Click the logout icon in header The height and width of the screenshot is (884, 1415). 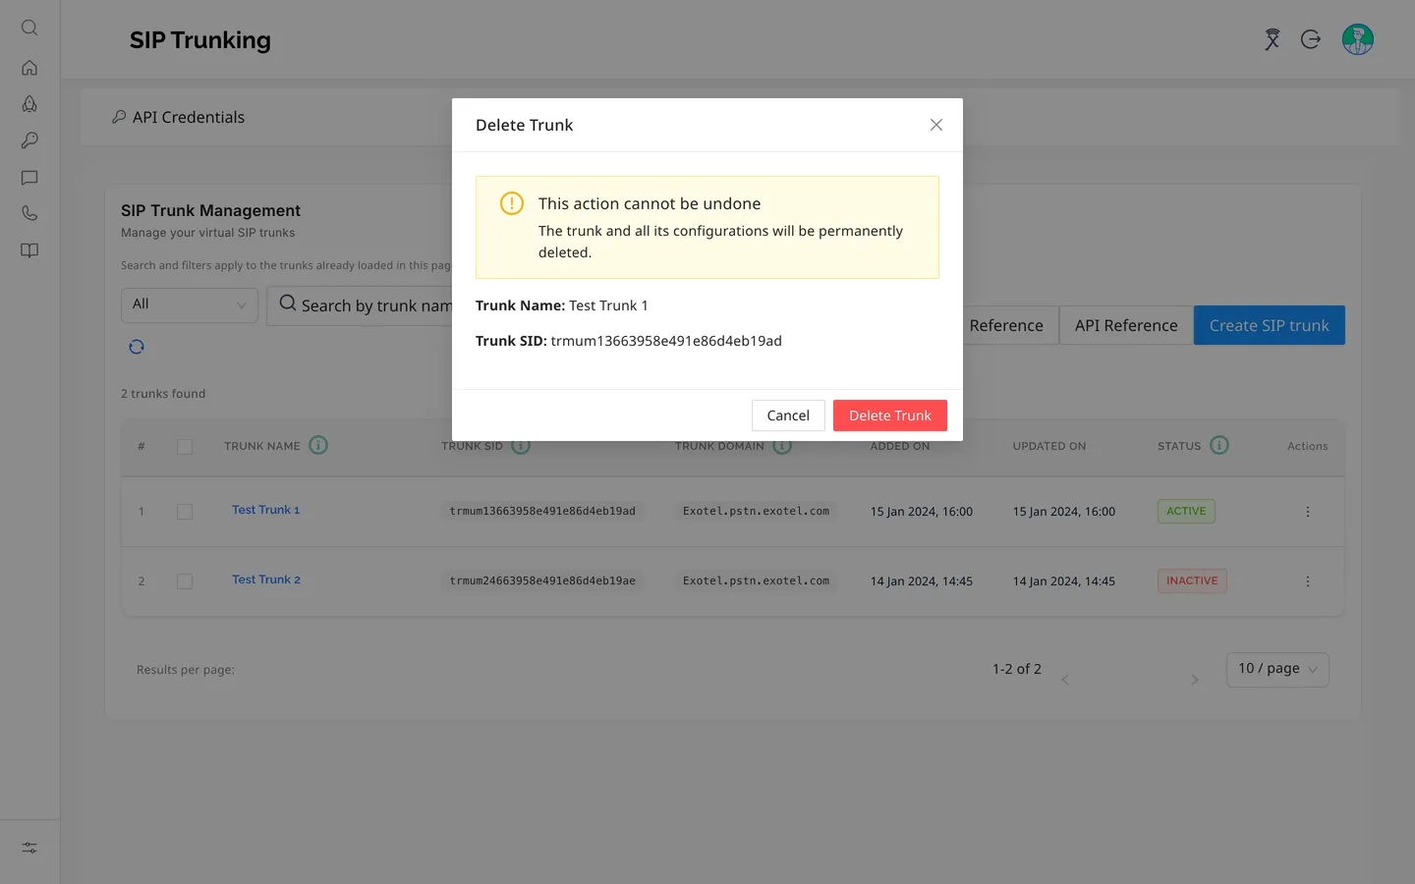click(1311, 39)
